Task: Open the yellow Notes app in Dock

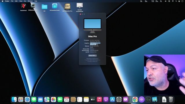Action: (x=86, y=99)
